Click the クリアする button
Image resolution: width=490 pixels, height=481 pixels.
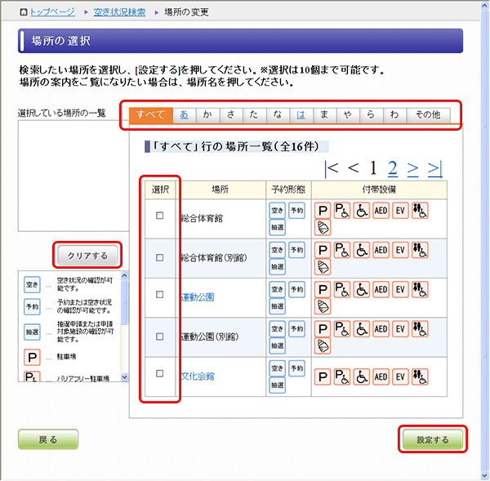87,256
